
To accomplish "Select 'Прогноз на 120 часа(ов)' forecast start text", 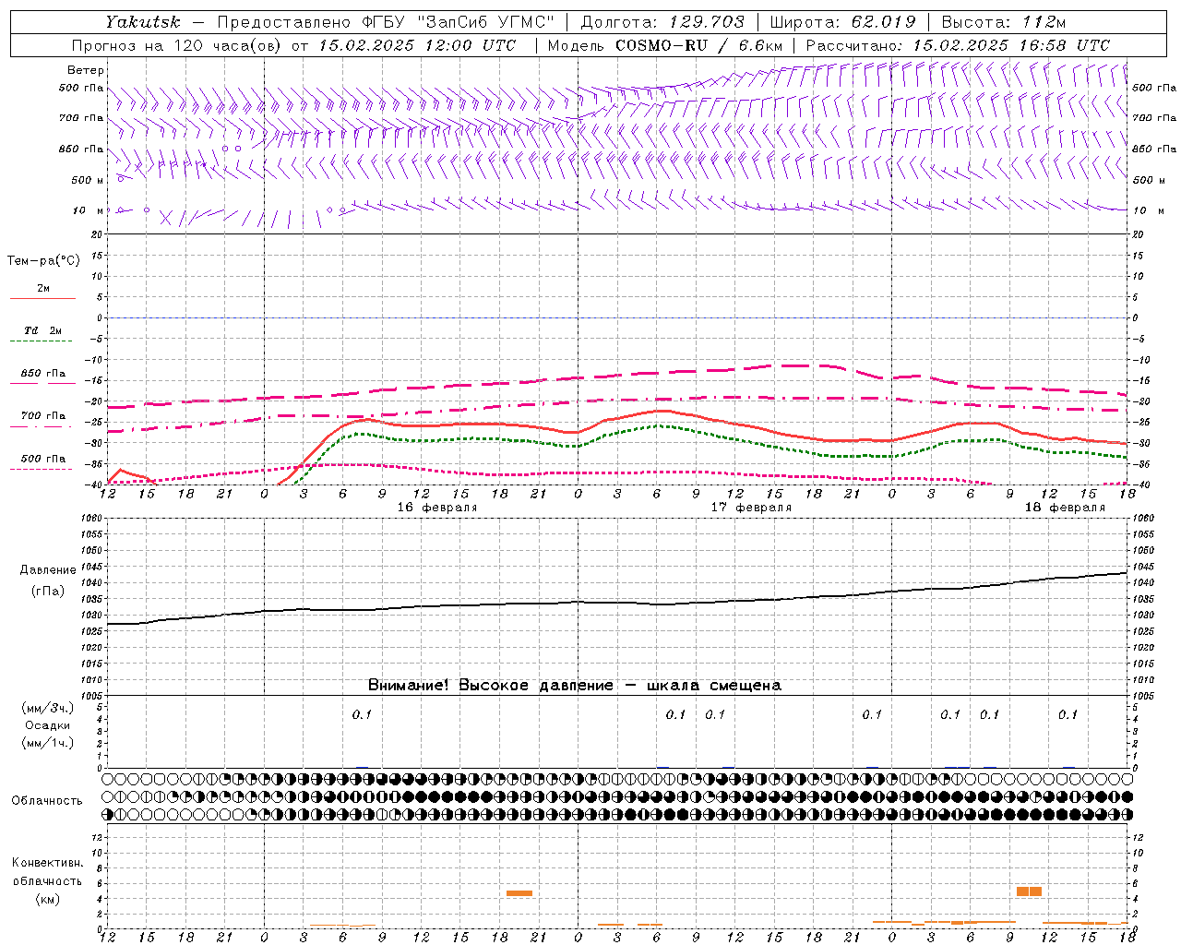I will point(177,45).
